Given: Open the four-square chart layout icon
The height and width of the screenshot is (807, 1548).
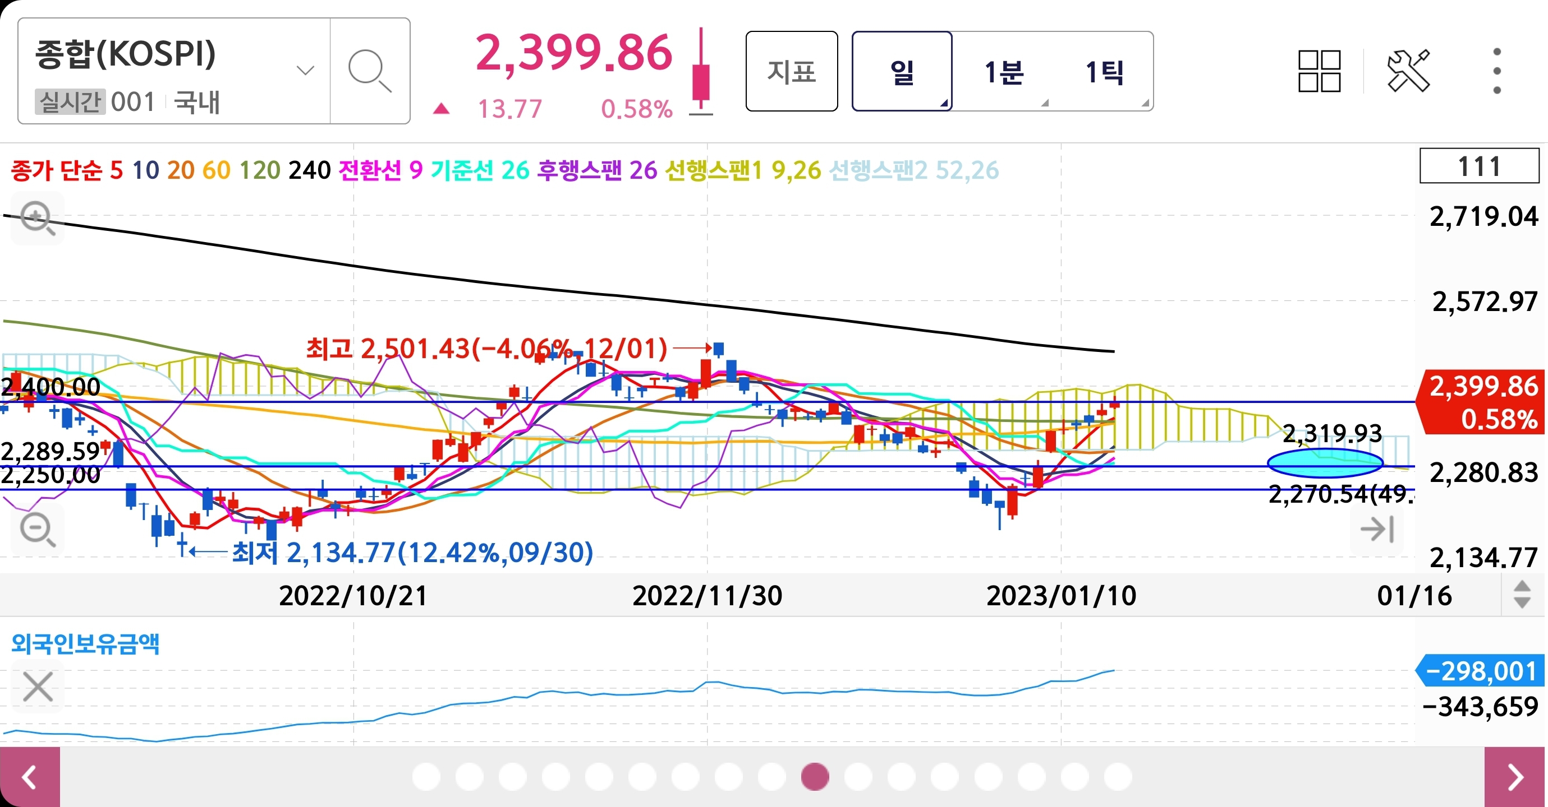Looking at the screenshot, I should 1319,71.
